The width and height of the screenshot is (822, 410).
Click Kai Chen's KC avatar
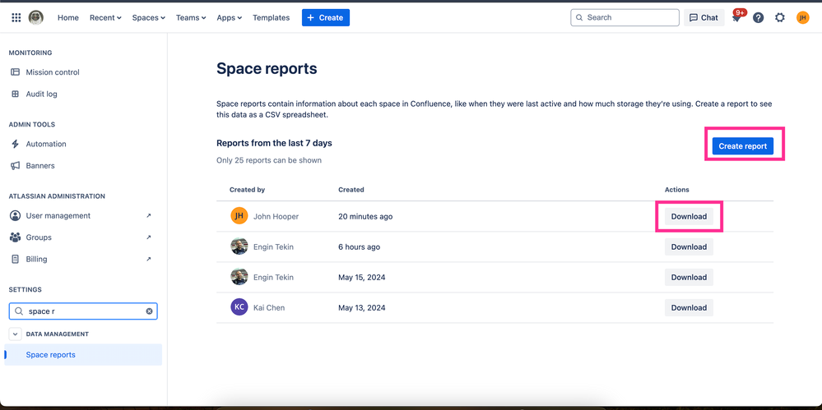click(239, 307)
